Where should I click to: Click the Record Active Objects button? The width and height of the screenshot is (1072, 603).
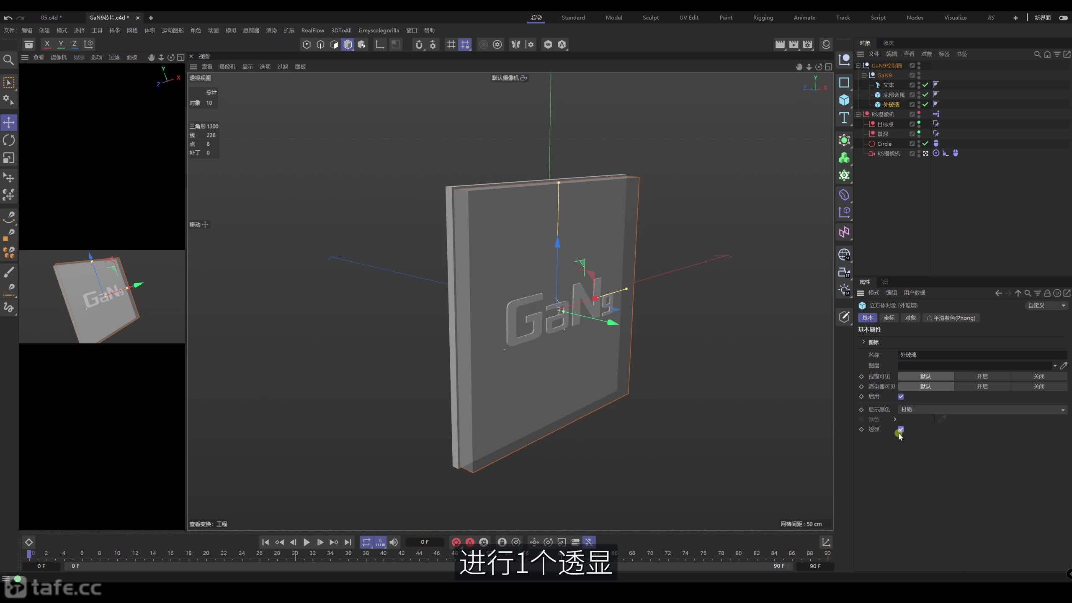pos(456,542)
